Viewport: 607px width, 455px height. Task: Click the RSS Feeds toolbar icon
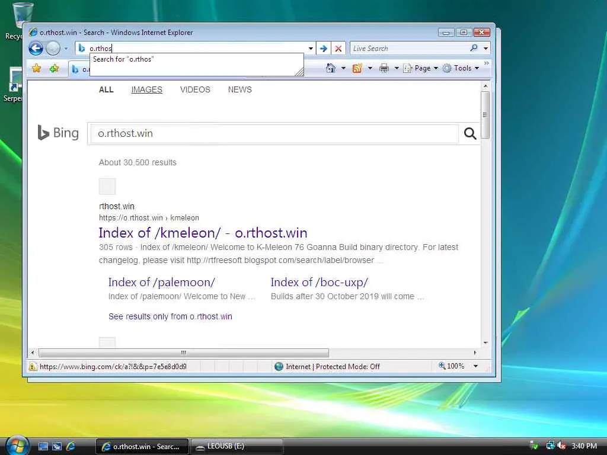[357, 69]
